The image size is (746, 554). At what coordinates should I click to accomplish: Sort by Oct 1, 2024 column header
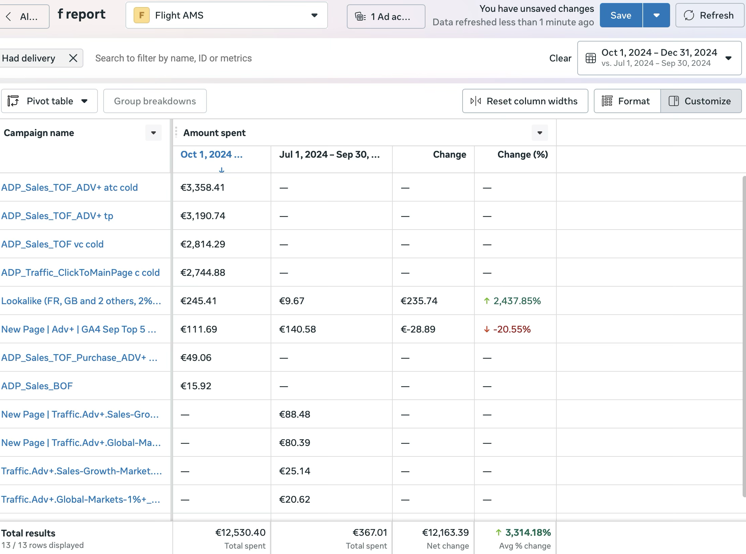click(212, 155)
